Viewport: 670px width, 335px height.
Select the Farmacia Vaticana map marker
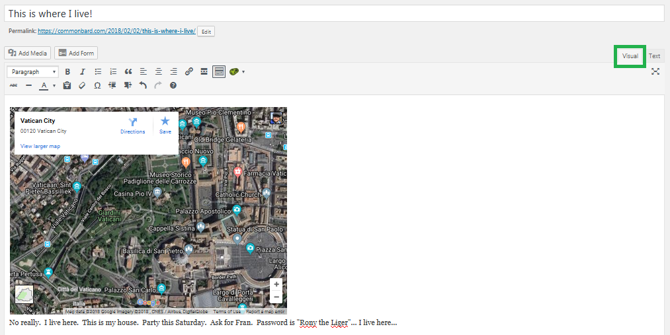pyautogui.click(x=237, y=172)
